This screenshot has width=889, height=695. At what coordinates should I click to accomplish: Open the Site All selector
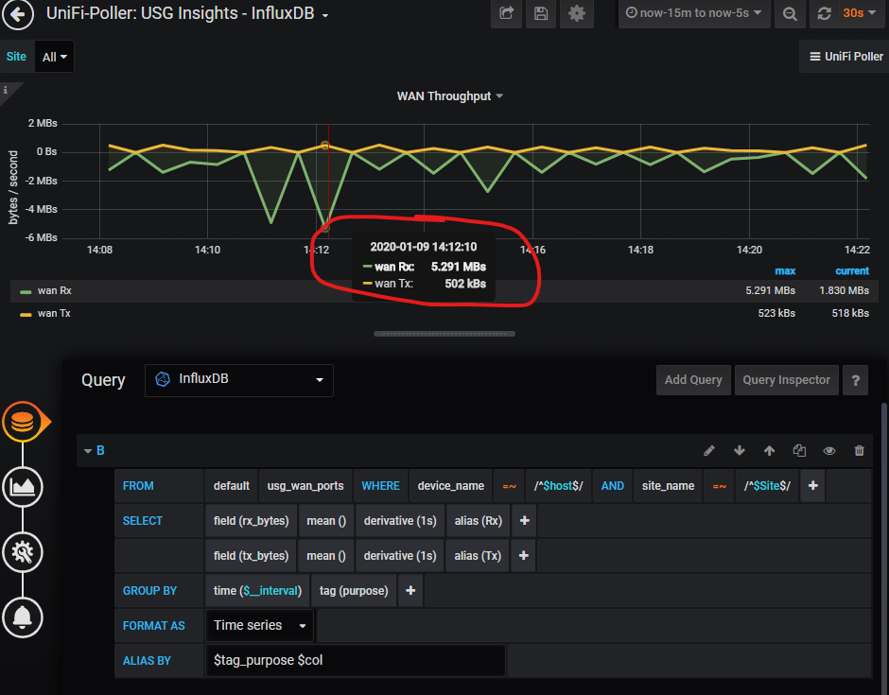point(53,56)
